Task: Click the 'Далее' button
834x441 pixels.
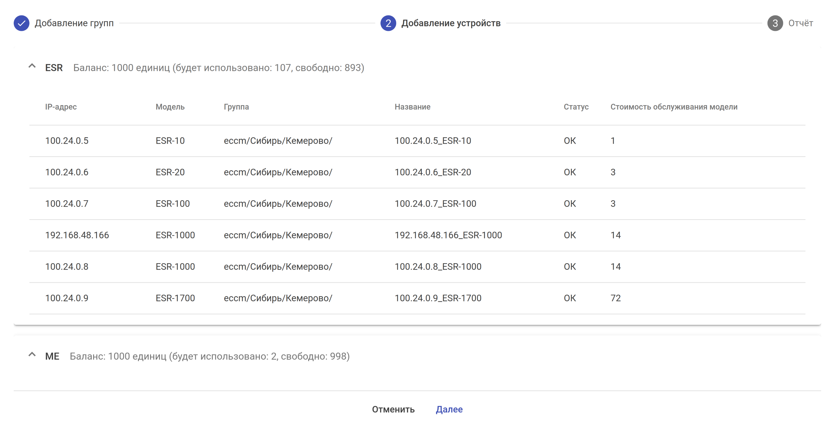Action: point(449,409)
